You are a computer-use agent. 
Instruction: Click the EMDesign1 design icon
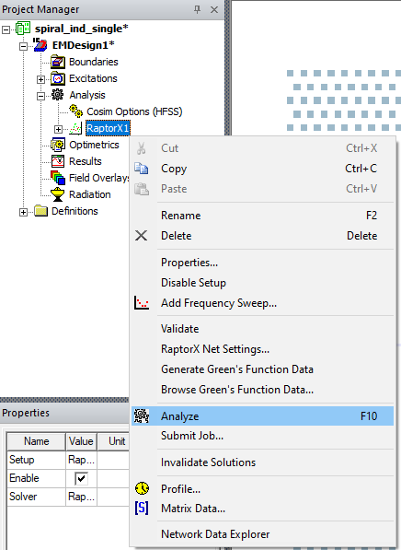[x=40, y=45]
